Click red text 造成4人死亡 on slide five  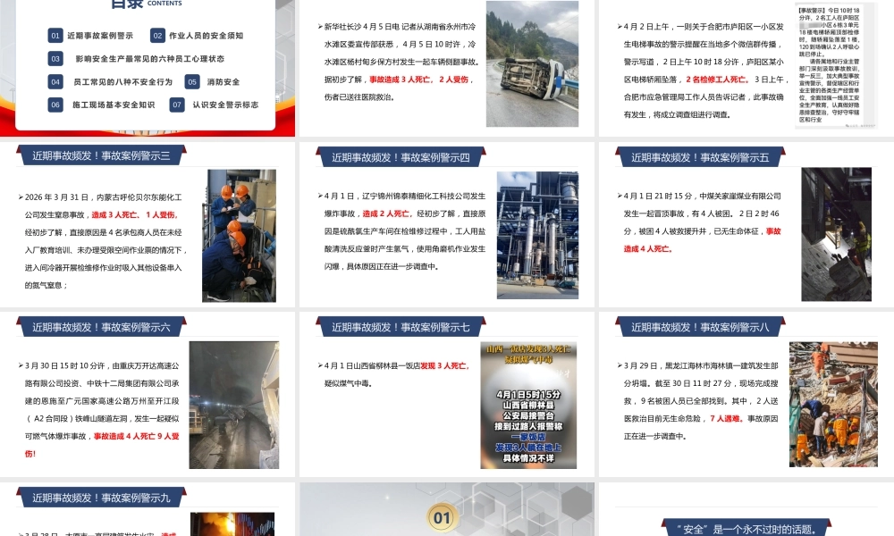[647, 249]
